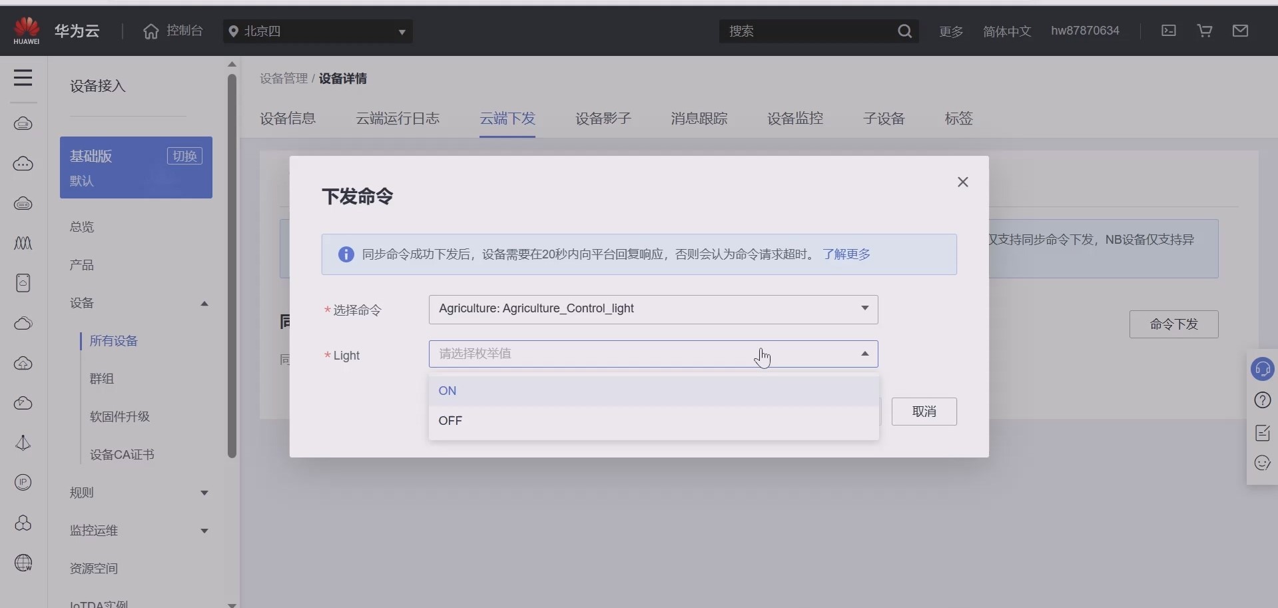This screenshot has width=1278, height=608.
Task: Click the 了解更多 link in the notice
Action: click(846, 254)
